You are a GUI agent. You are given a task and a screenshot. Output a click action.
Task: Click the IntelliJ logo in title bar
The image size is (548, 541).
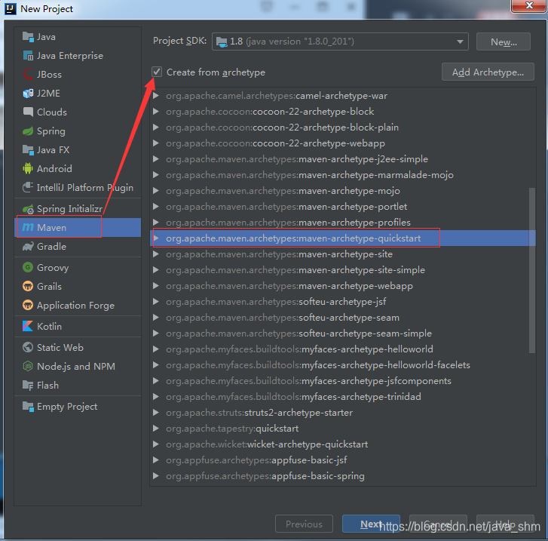pyautogui.click(x=11, y=9)
